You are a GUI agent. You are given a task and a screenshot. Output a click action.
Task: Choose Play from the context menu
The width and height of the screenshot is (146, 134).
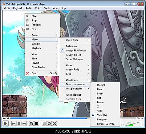(x=42, y=16)
